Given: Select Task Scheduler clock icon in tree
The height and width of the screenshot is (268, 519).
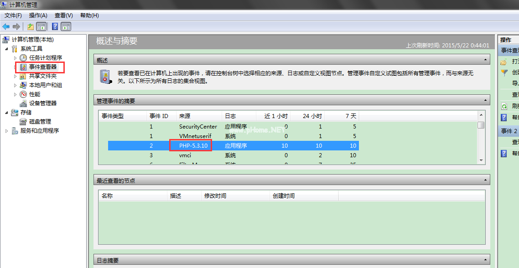Looking at the screenshot, I should (23, 58).
